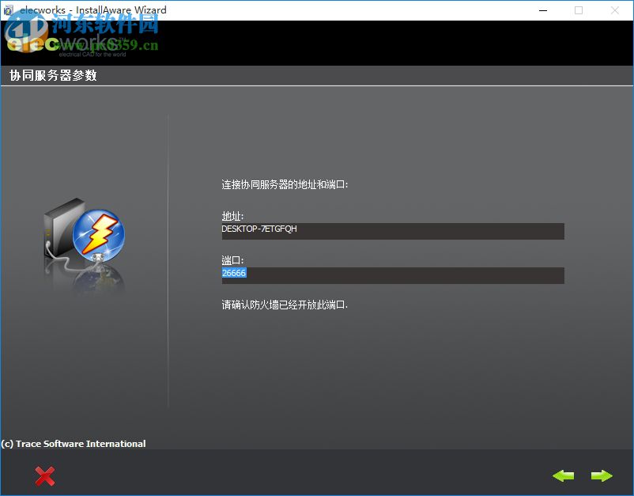Go back with the green left arrow
Image resolution: width=634 pixels, height=496 pixels.
tap(564, 475)
